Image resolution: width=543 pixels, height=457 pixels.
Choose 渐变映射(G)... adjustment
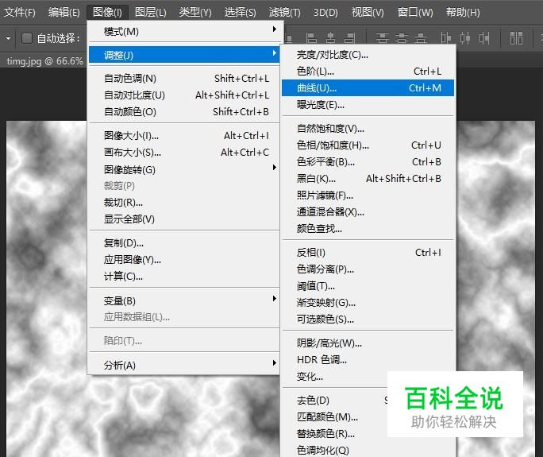coord(368,302)
